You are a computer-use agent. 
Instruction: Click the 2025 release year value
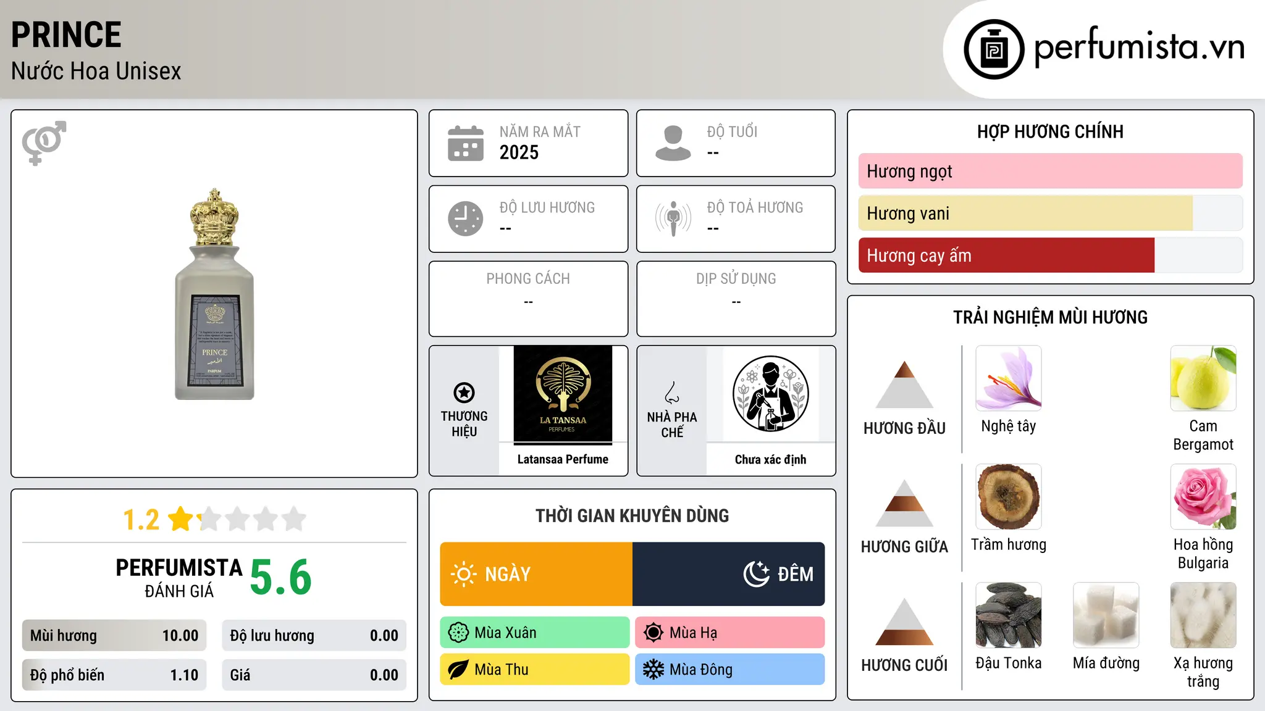click(519, 152)
